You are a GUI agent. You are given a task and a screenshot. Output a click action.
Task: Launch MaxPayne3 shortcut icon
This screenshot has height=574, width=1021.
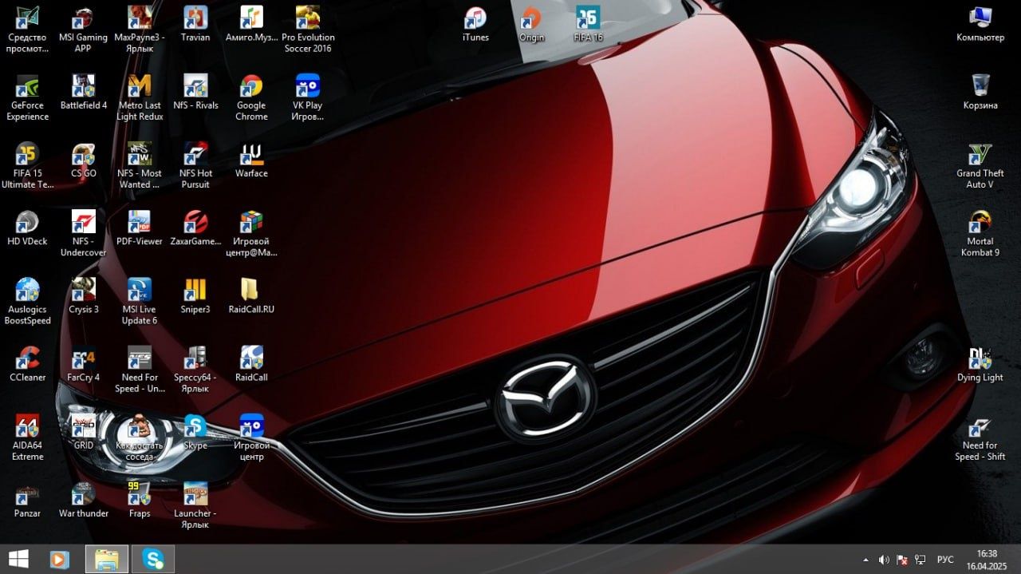click(140, 30)
